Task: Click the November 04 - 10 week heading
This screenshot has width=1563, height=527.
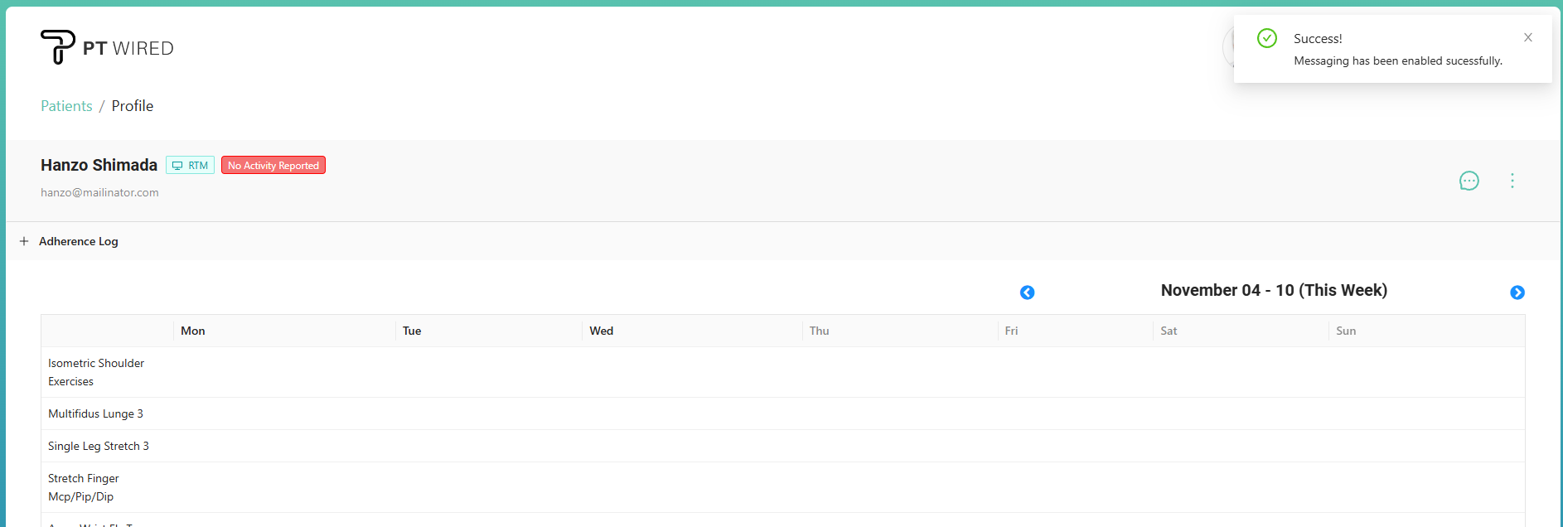Action: [1273, 291]
